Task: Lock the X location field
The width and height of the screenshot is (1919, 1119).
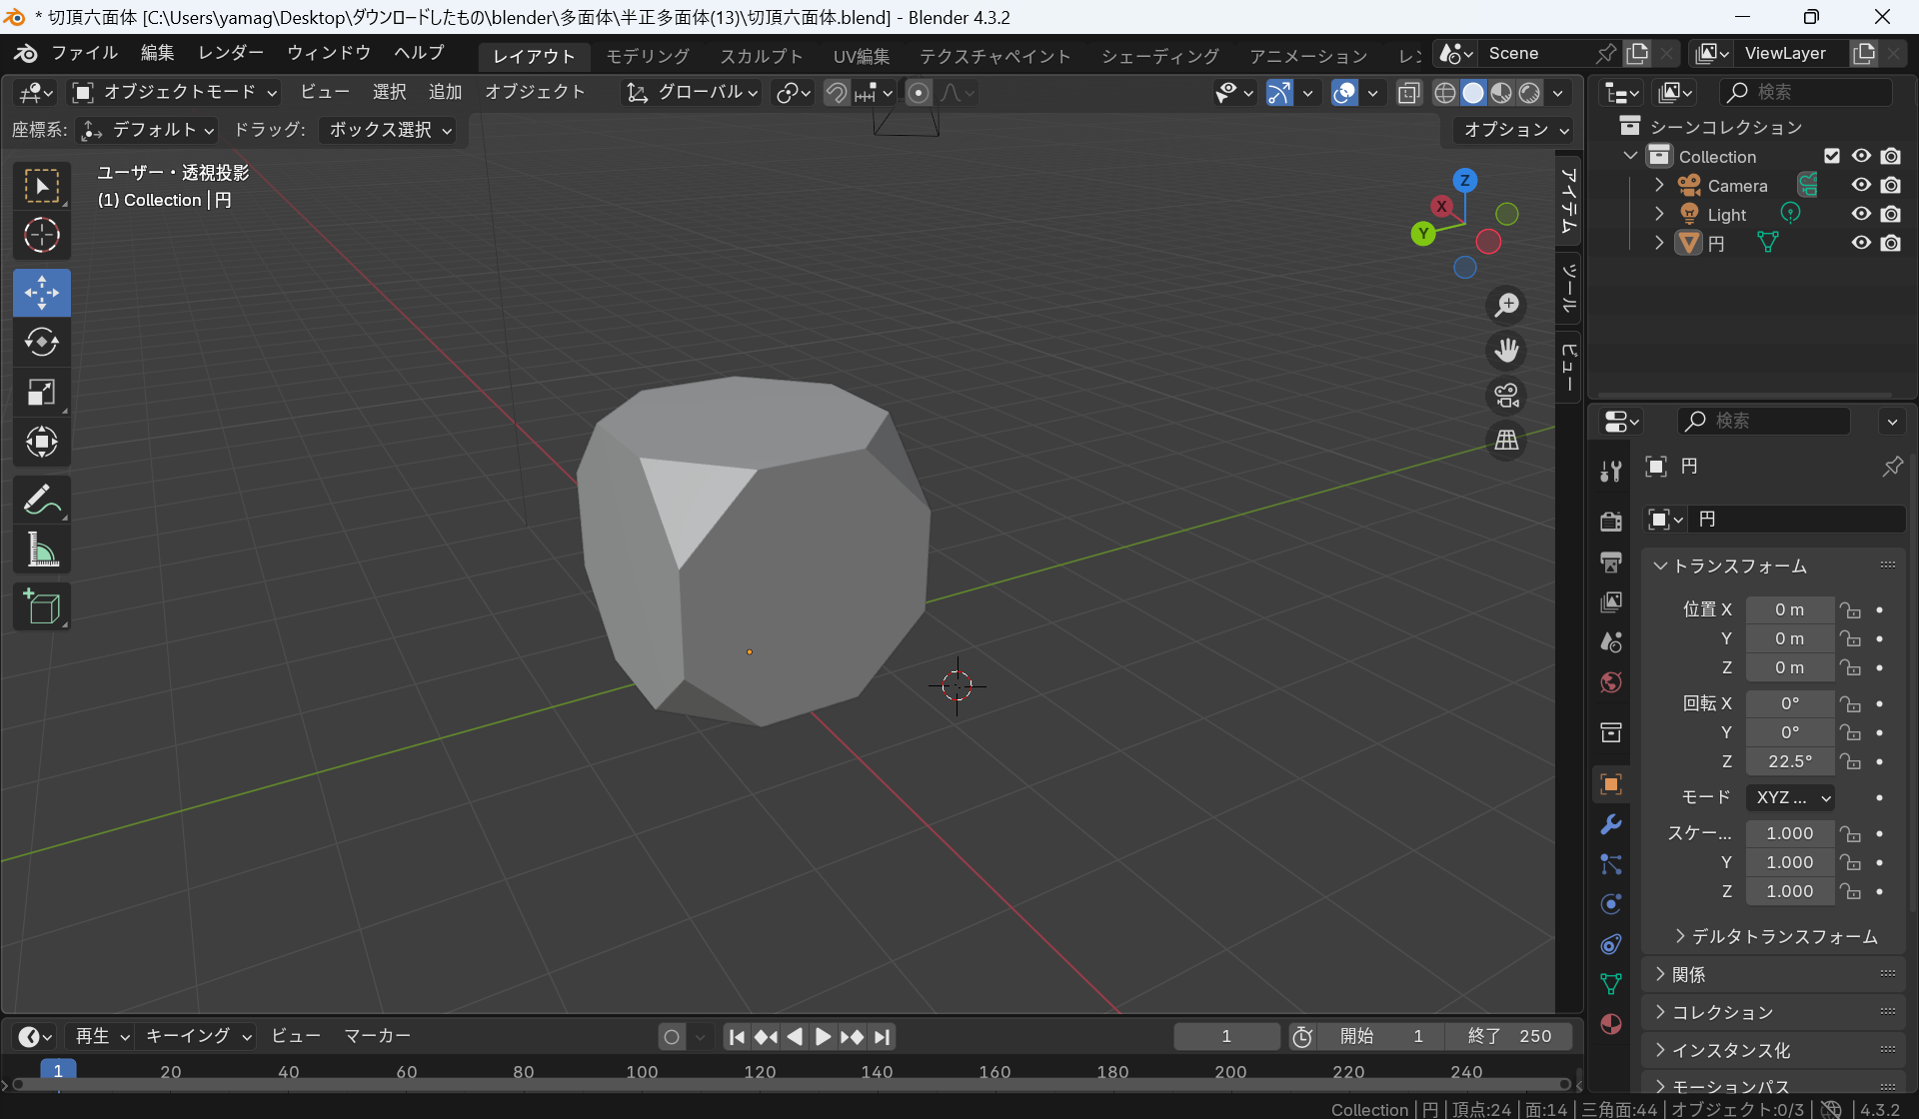Action: click(x=1851, y=609)
